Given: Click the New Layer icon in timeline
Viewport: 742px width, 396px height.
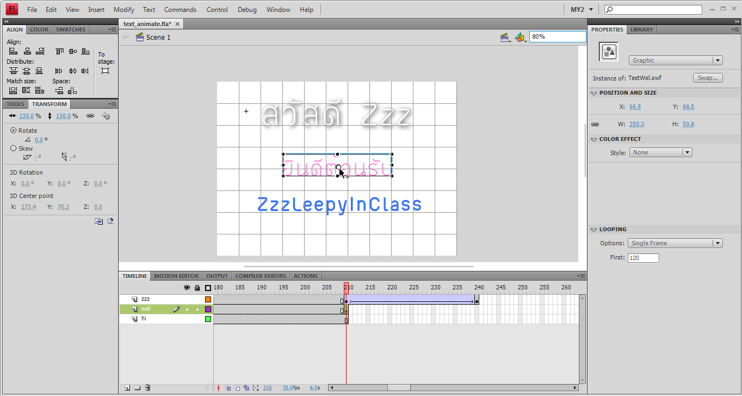Looking at the screenshot, I should click(x=127, y=388).
